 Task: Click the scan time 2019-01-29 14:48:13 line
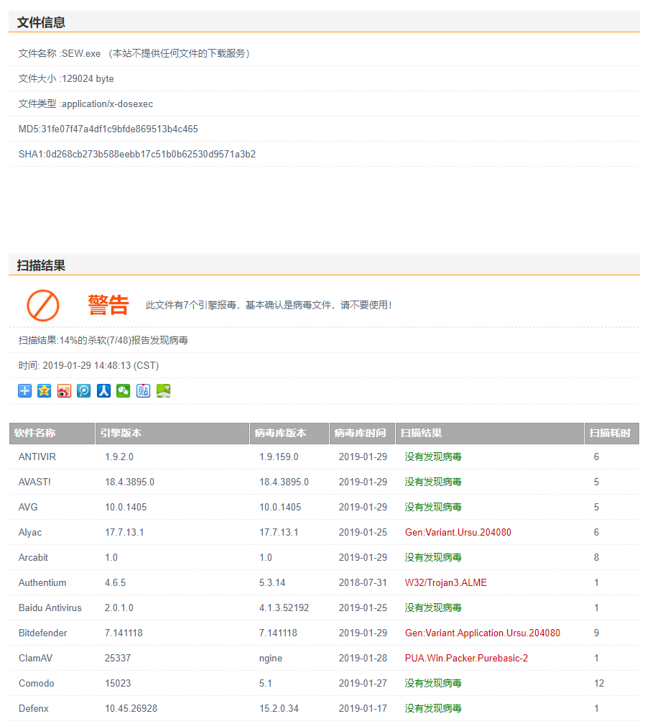(88, 366)
